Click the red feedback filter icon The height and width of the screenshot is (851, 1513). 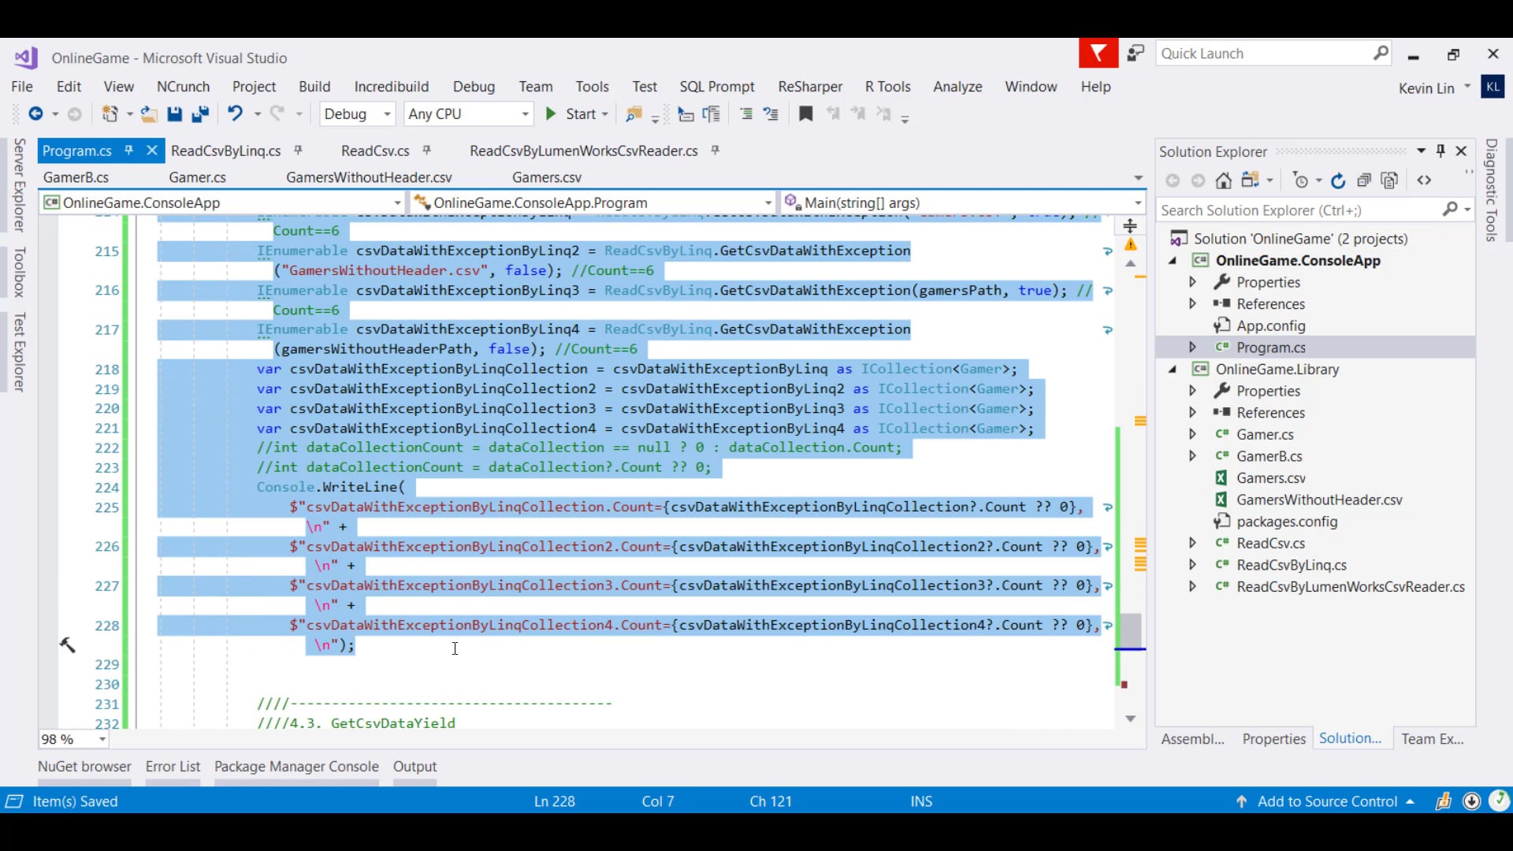(1098, 54)
